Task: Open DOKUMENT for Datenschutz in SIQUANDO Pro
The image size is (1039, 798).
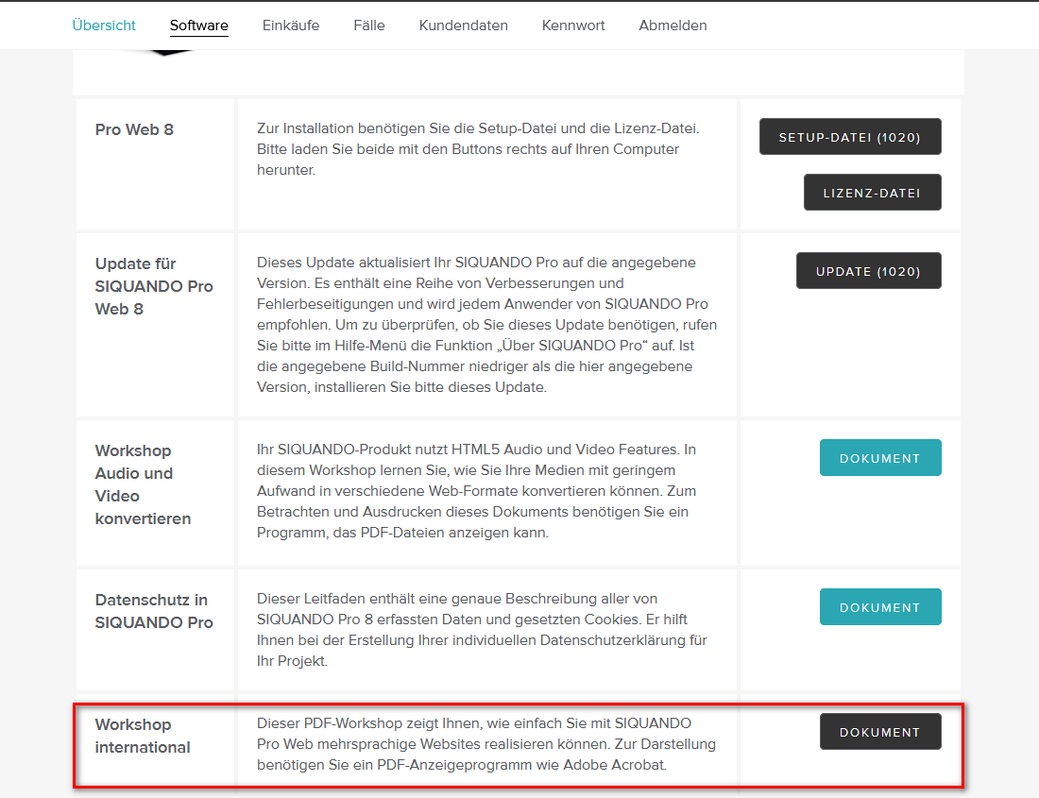Action: tap(880, 607)
